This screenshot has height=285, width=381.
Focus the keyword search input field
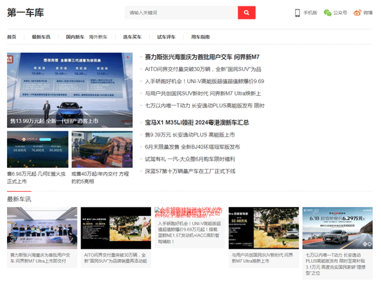181,13
